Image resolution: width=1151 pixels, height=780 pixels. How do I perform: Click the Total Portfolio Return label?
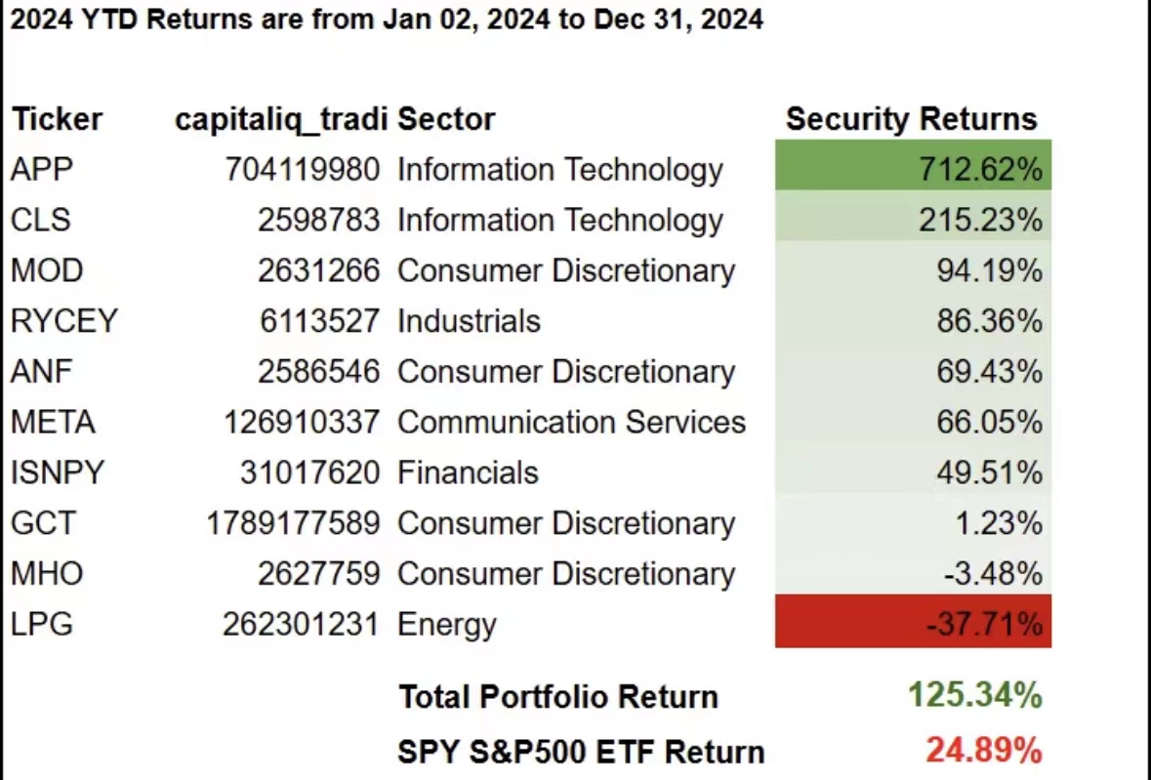pyautogui.click(x=557, y=697)
